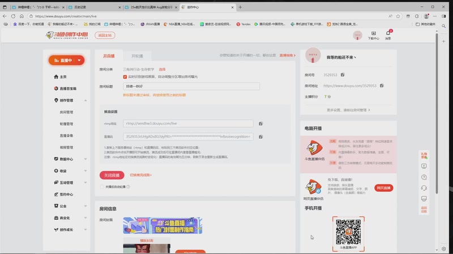
Task: Open the browser more options menu
Action: [x=435, y=16]
